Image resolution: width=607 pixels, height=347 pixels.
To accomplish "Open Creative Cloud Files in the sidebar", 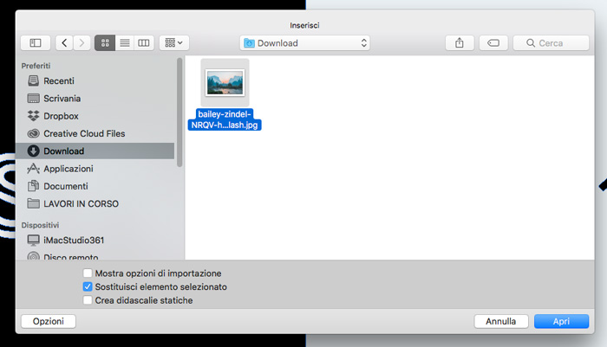I will coord(95,133).
